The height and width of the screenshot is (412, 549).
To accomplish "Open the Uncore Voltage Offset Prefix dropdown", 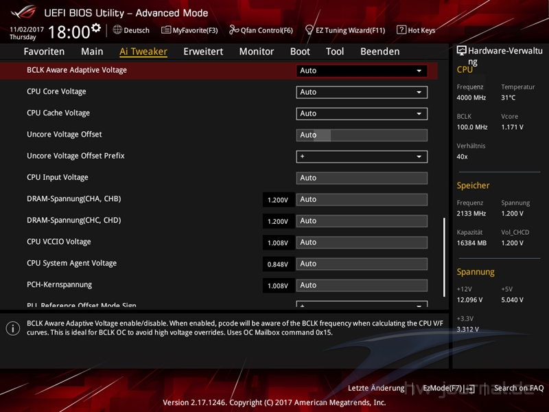I will 362,157.
